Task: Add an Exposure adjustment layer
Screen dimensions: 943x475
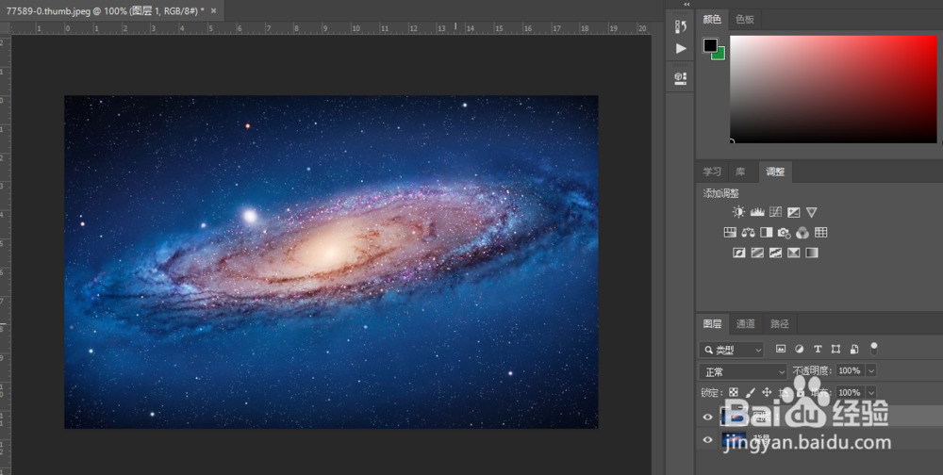Action: click(x=794, y=212)
